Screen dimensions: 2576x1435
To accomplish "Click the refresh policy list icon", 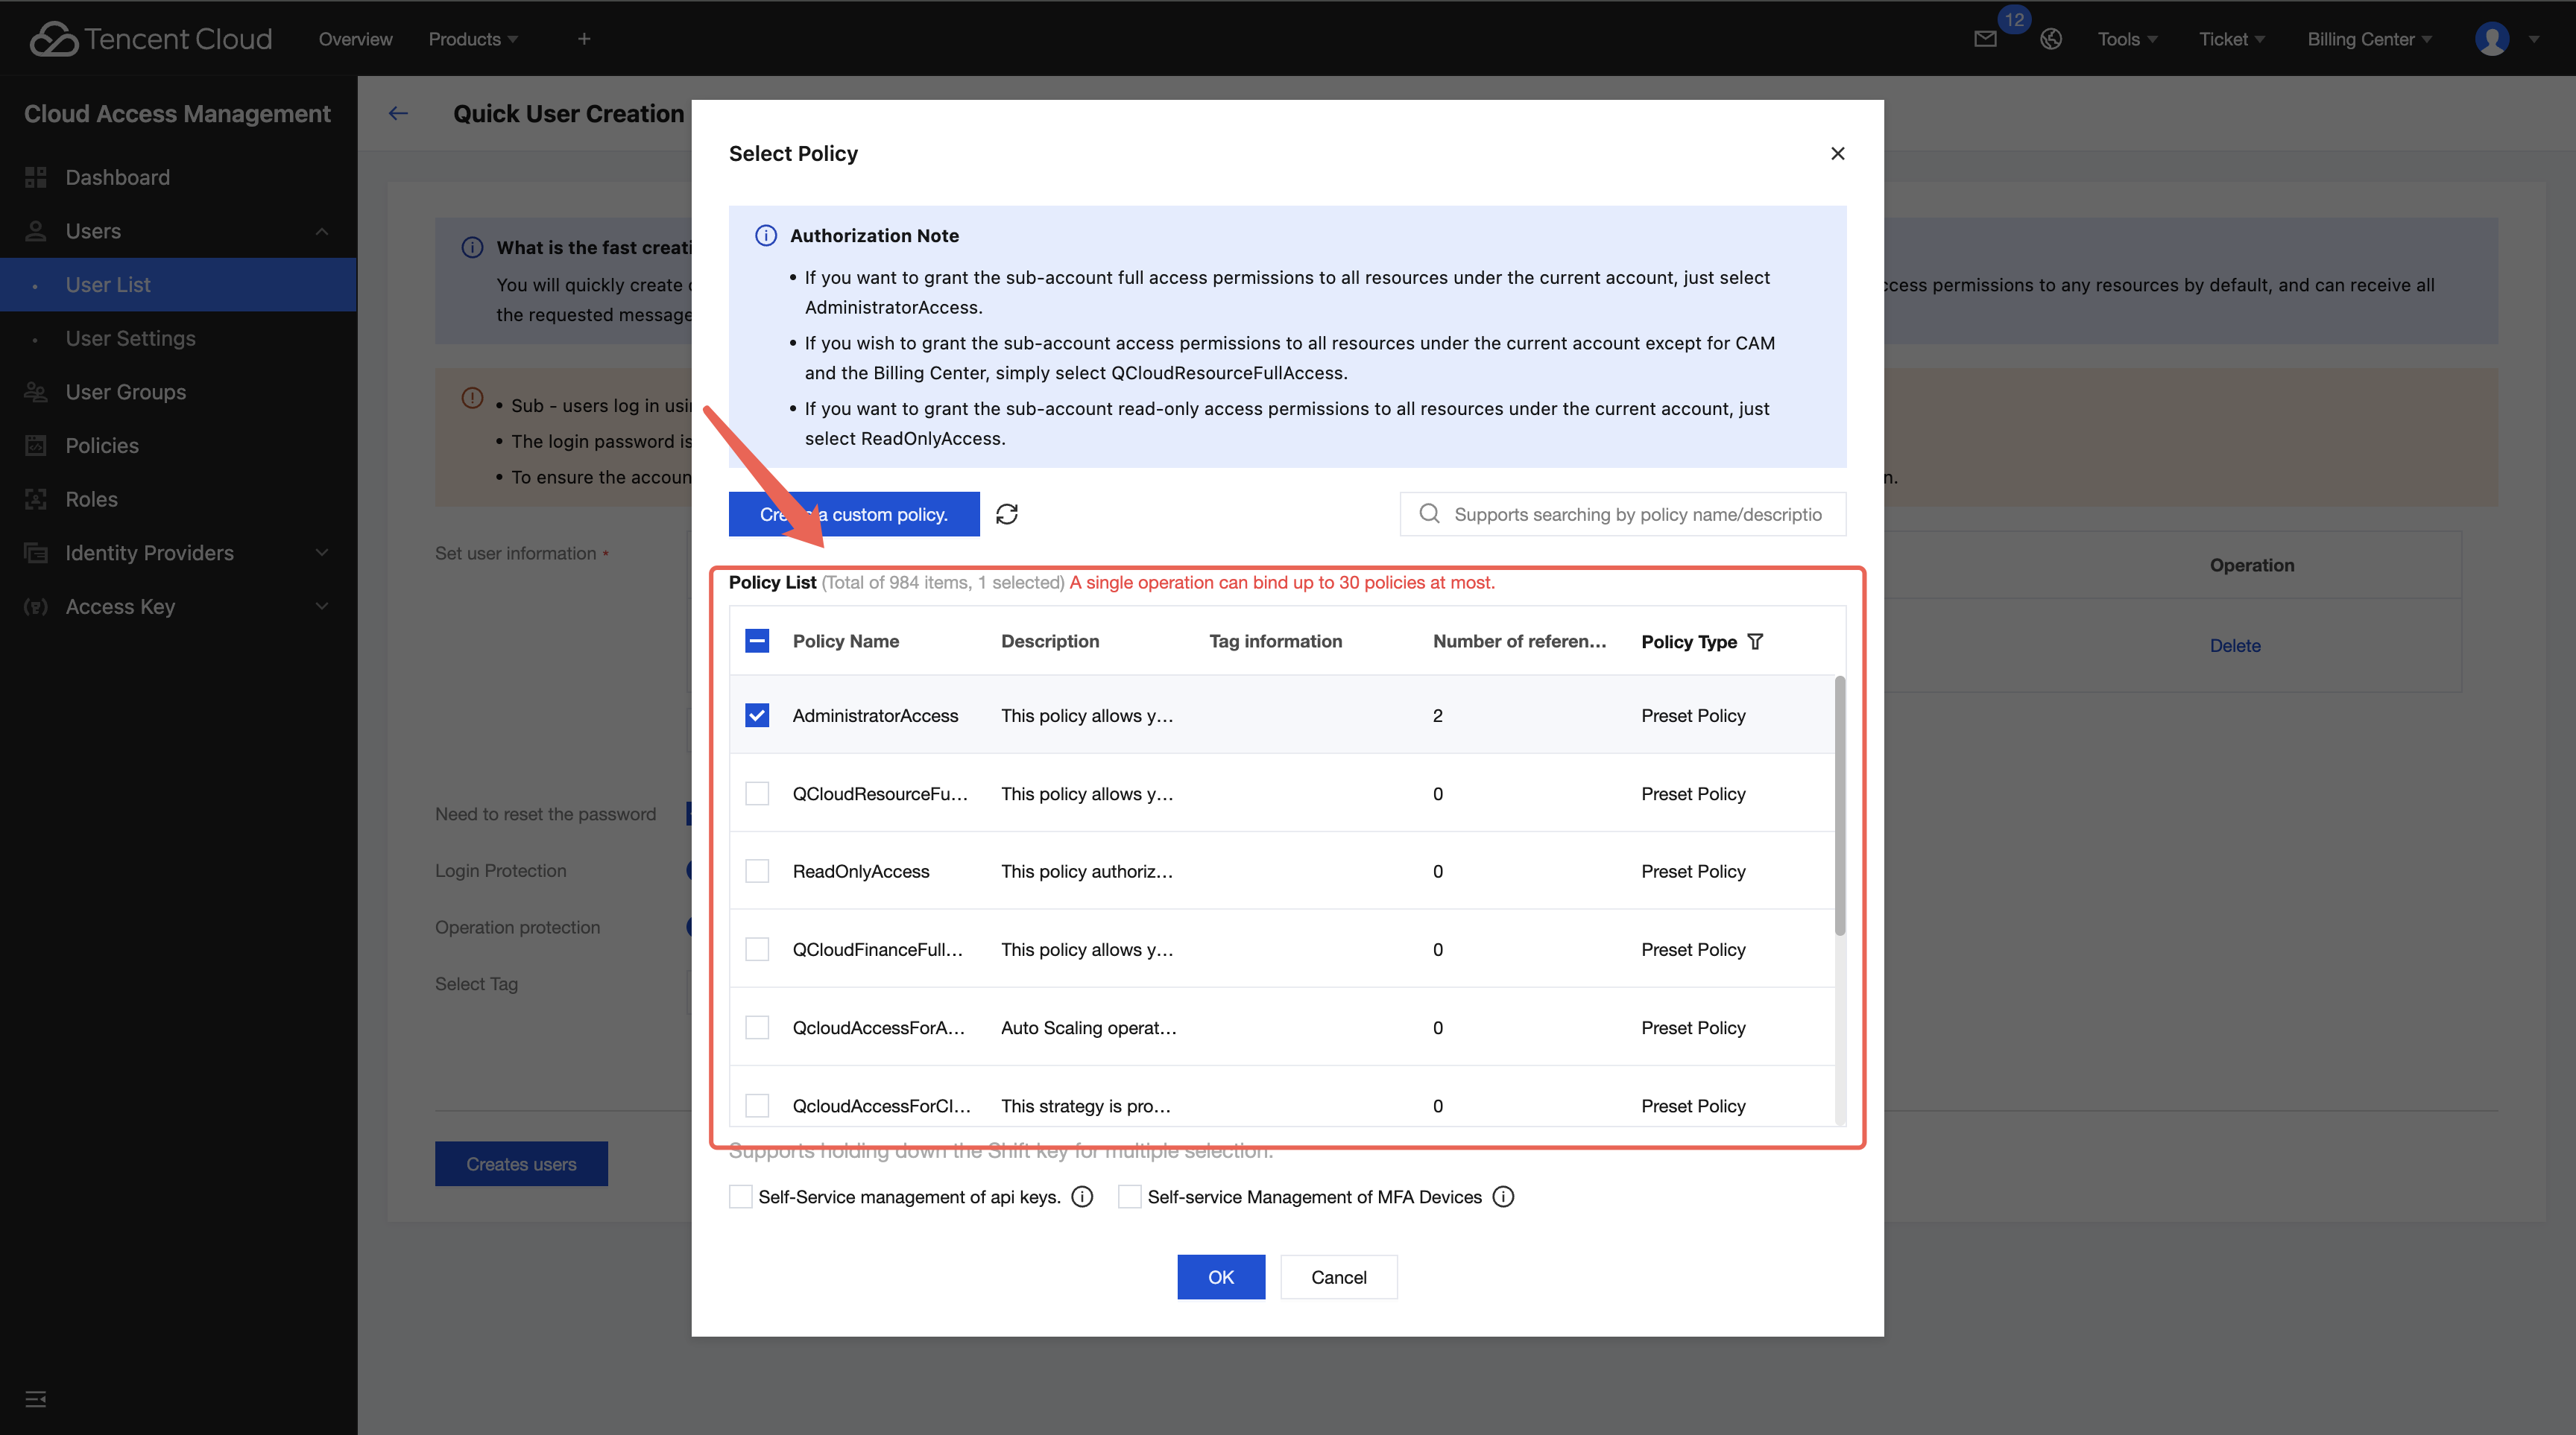I will pyautogui.click(x=1006, y=513).
